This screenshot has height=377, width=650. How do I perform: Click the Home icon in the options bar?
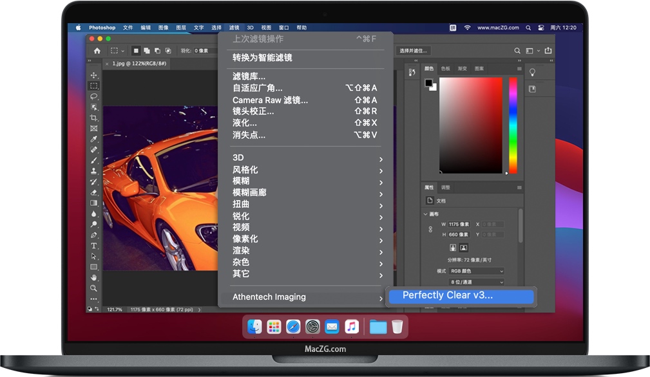pyautogui.click(x=95, y=50)
